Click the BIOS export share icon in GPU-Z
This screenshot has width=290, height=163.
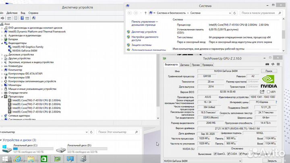pos(262,92)
